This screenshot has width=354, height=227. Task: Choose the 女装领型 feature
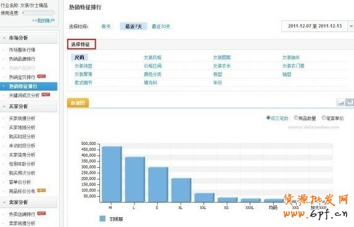pos(83,66)
